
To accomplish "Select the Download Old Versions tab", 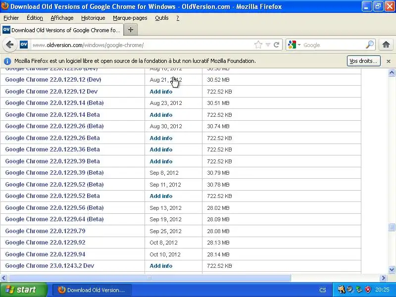I will [x=61, y=30].
